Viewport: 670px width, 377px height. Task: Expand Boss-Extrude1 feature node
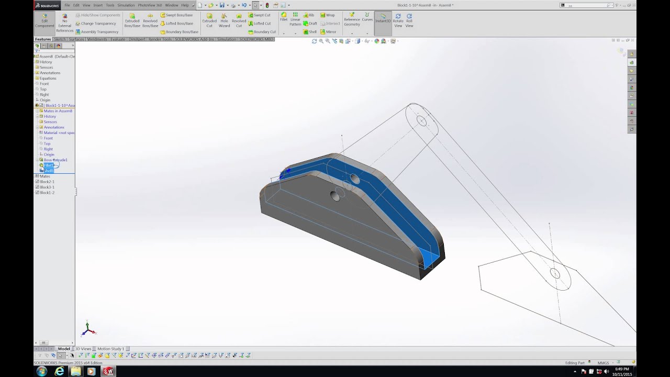[37, 160]
